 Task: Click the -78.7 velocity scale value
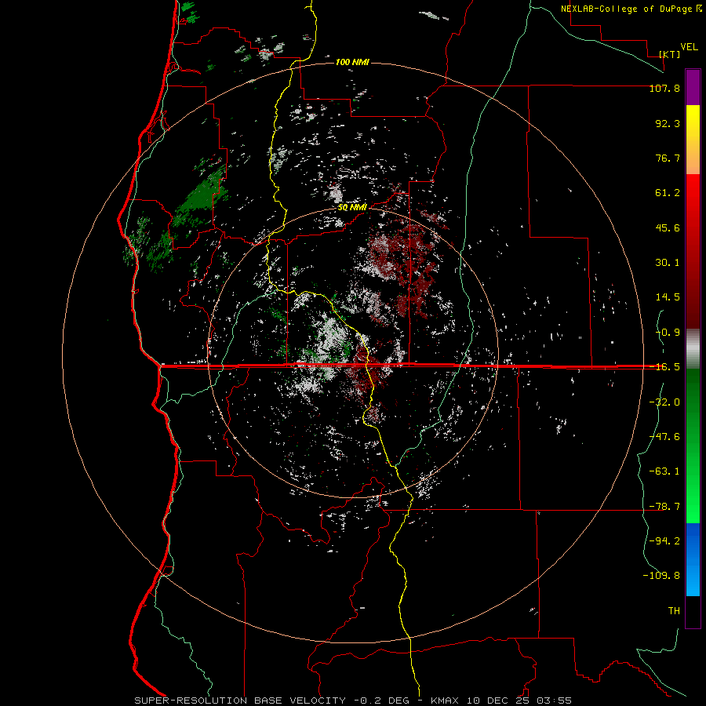click(664, 507)
